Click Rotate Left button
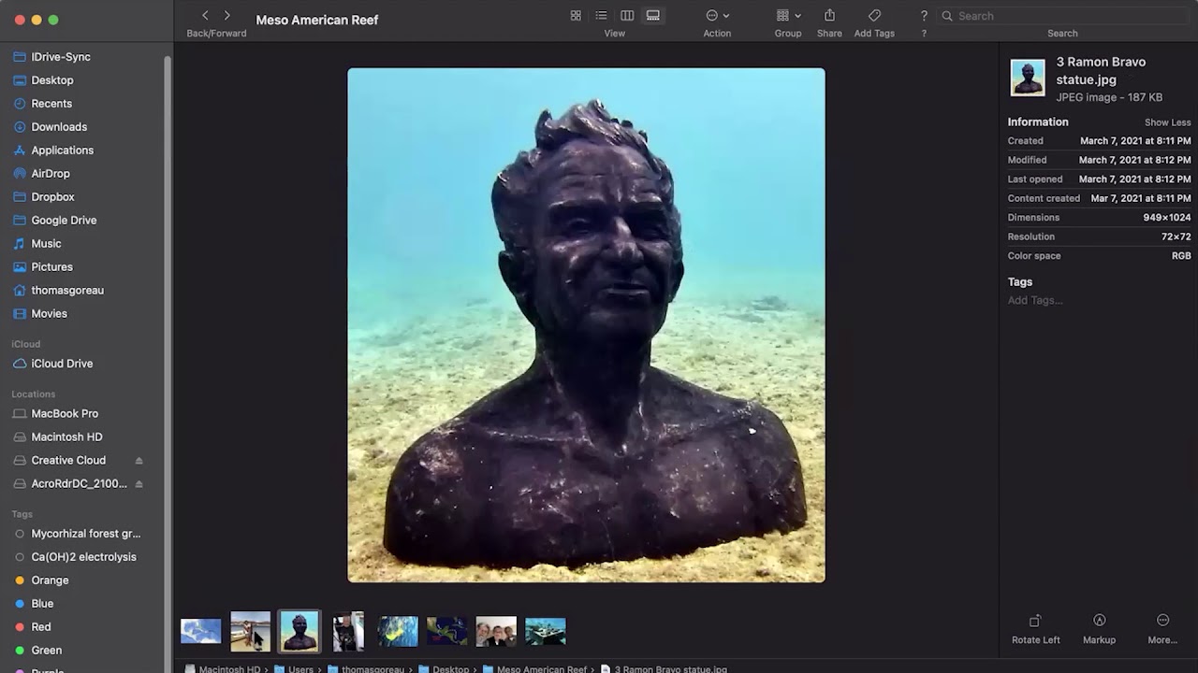The height and width of the screenshot is (673, 1198). coord(1035,629)
